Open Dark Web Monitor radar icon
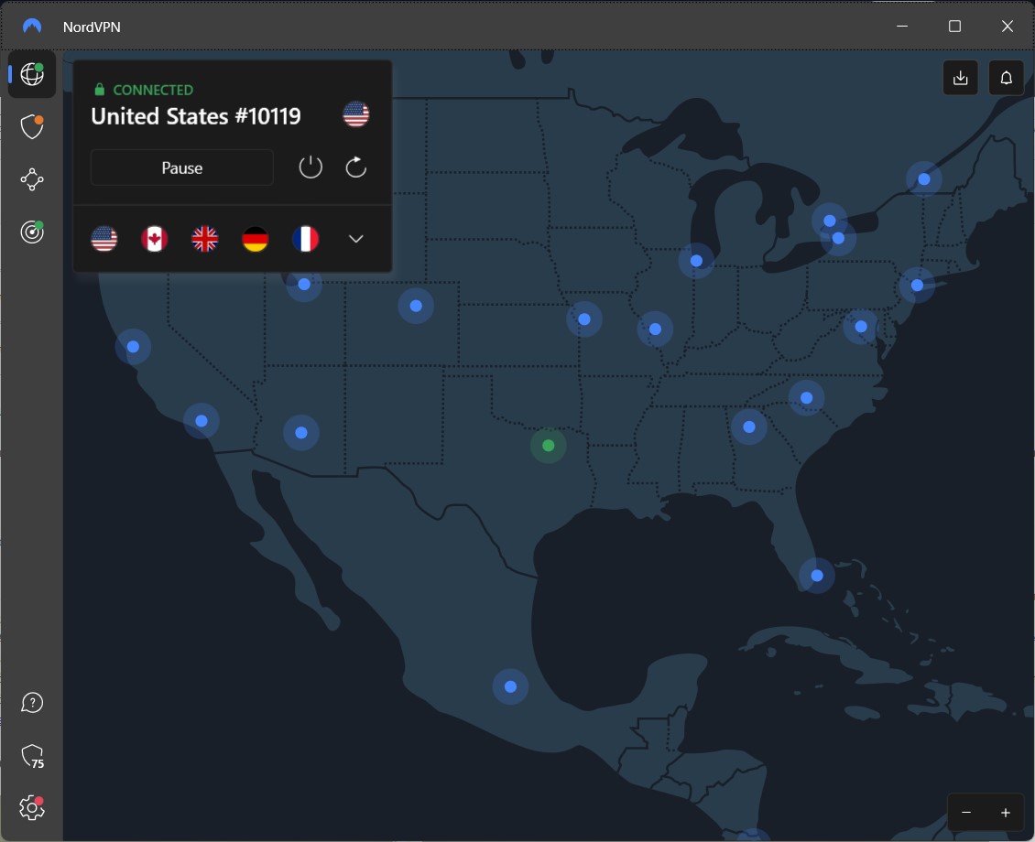 point(32,232)
